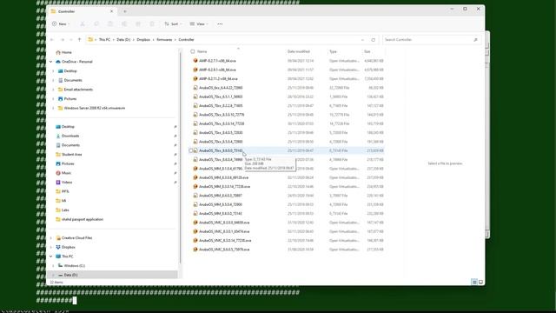Expand the address bar history dropdown
The height and width of the screenshot is (313, 556).
[362, 40]
